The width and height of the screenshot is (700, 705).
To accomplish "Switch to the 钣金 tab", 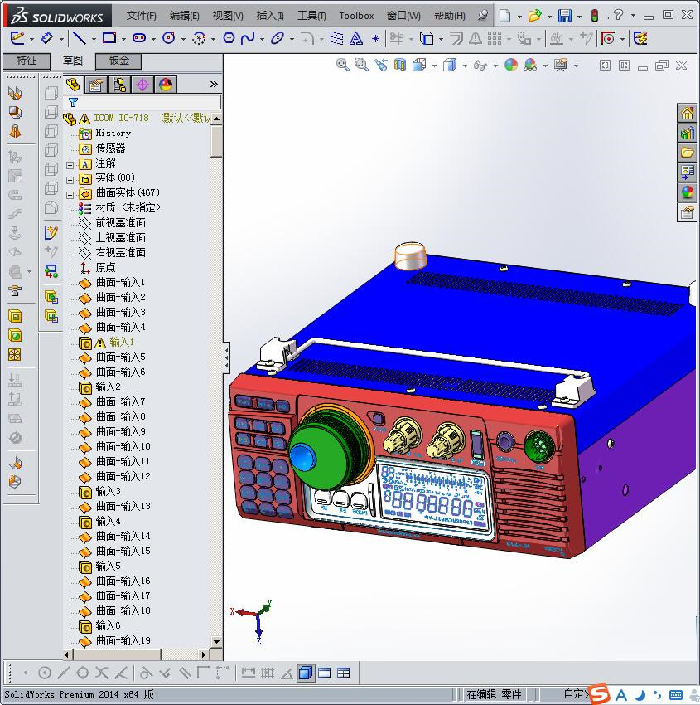I will click(x=119, y=61).
